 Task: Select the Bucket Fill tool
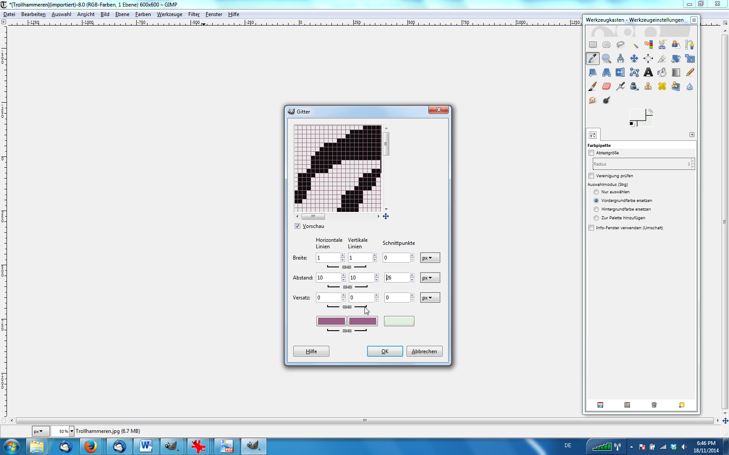pyautogui.click(x=662, y=72)
